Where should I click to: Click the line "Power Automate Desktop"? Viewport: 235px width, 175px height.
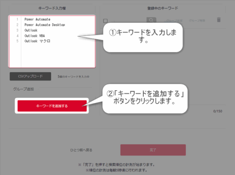pos(45,25)
